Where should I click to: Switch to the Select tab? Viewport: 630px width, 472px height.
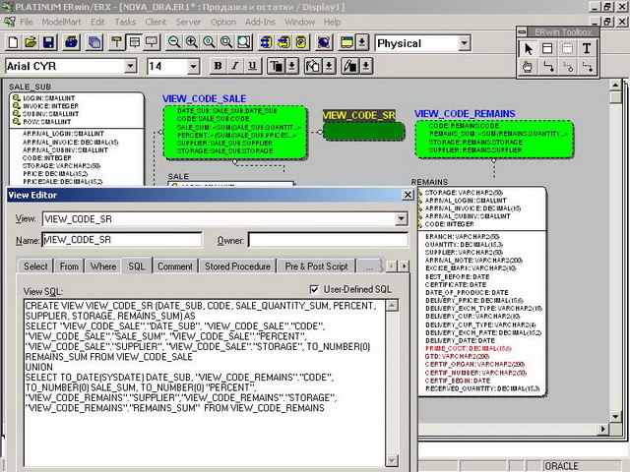tap(35, 266)
